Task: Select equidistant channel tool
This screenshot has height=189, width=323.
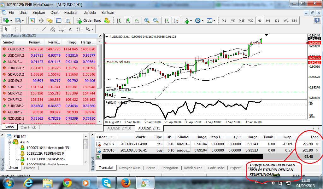Action: pos(53,29)
